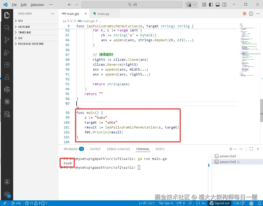This screenshot has width=263, height=206.
Task: Click Ln 97, Col 1 cursor position
Action: 147,203
